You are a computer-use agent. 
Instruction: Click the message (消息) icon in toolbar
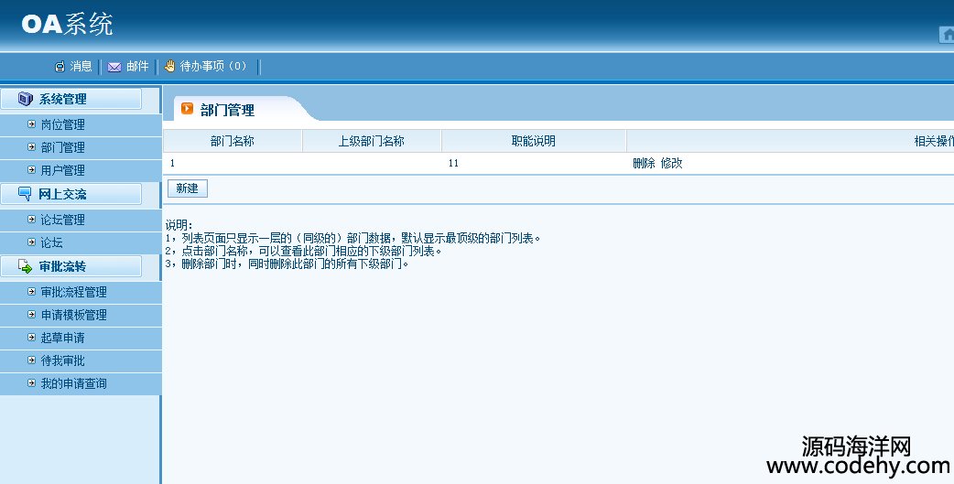click(x=60, y=66)
